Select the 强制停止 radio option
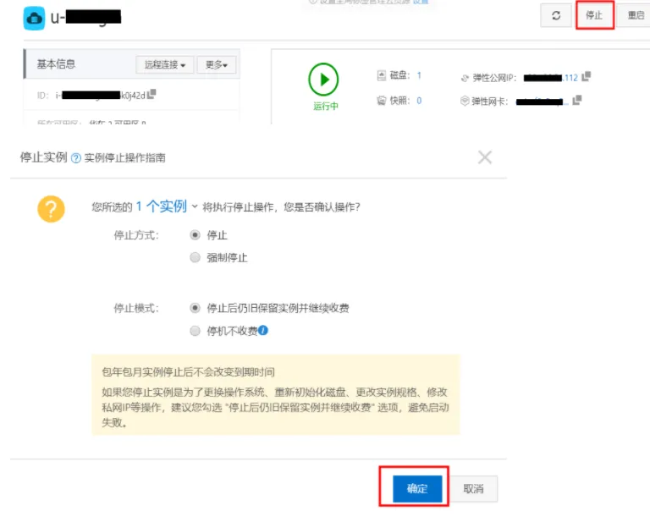Screen dimensions: 650x522 (195, 258)
